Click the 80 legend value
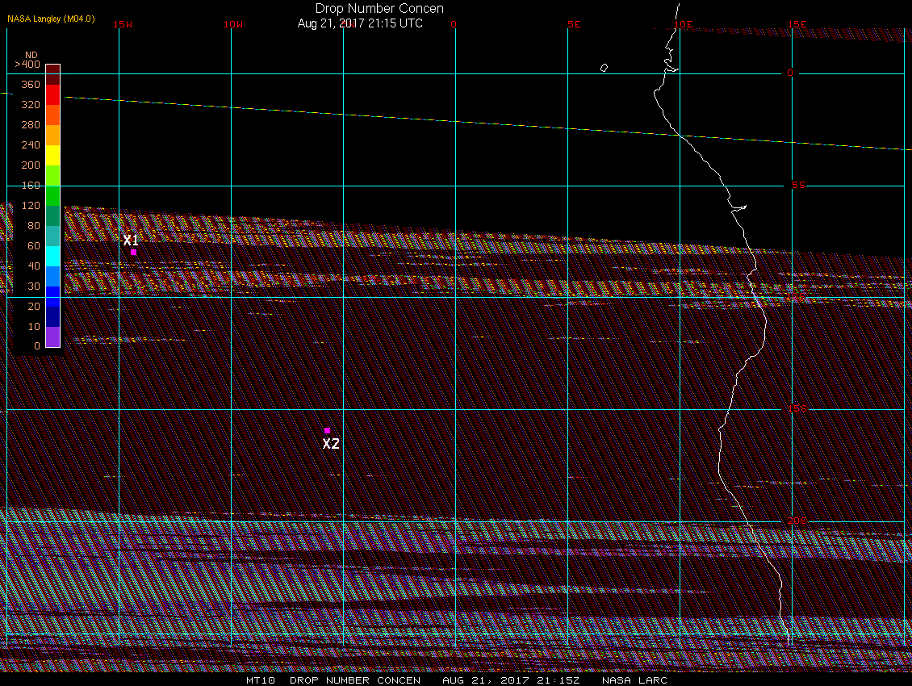The image size is (912, 686). coord(34,226)
